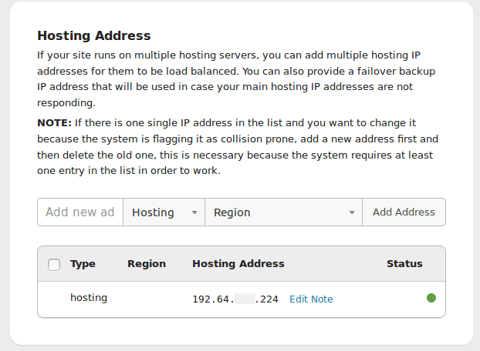Click the green status indicator dot
This screenshot has height=351, width=480.
pyautogui.click(x=431, y=298)
